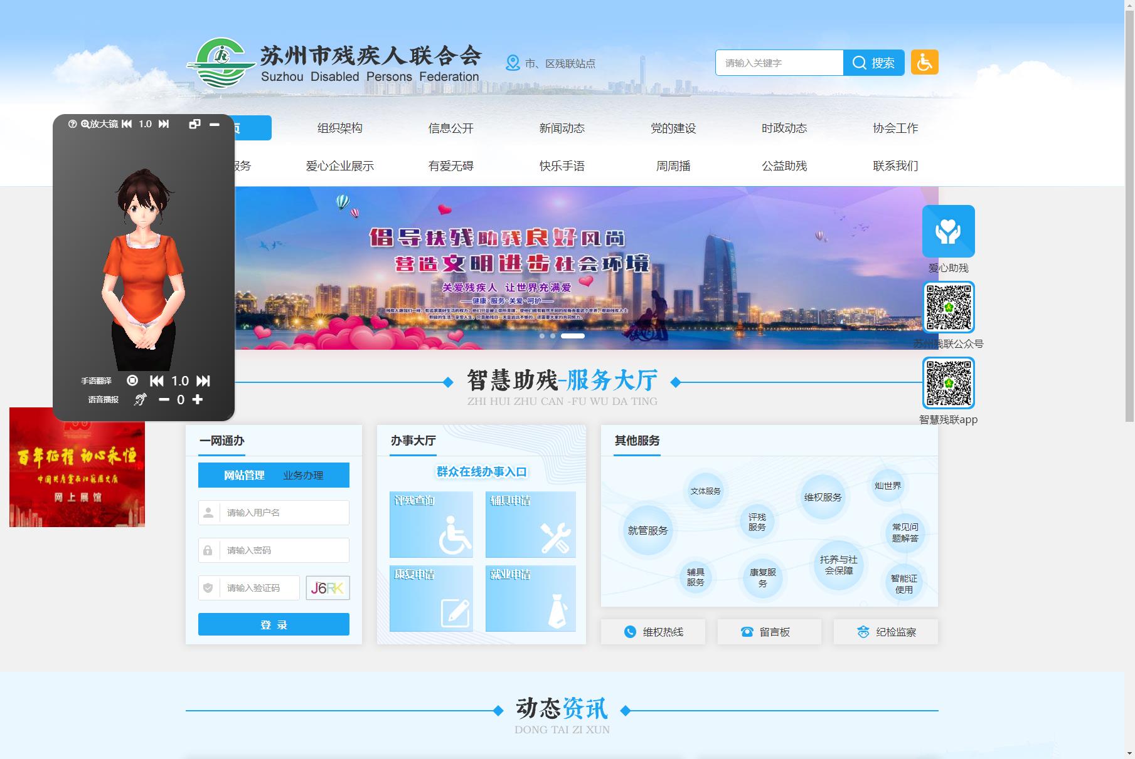
Task: Stop the 手语翻译 sign language playback
Action: [x=132, y=380]
